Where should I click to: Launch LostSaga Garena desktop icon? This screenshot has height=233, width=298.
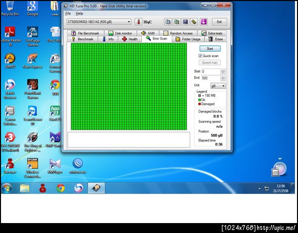coord(32,36)
